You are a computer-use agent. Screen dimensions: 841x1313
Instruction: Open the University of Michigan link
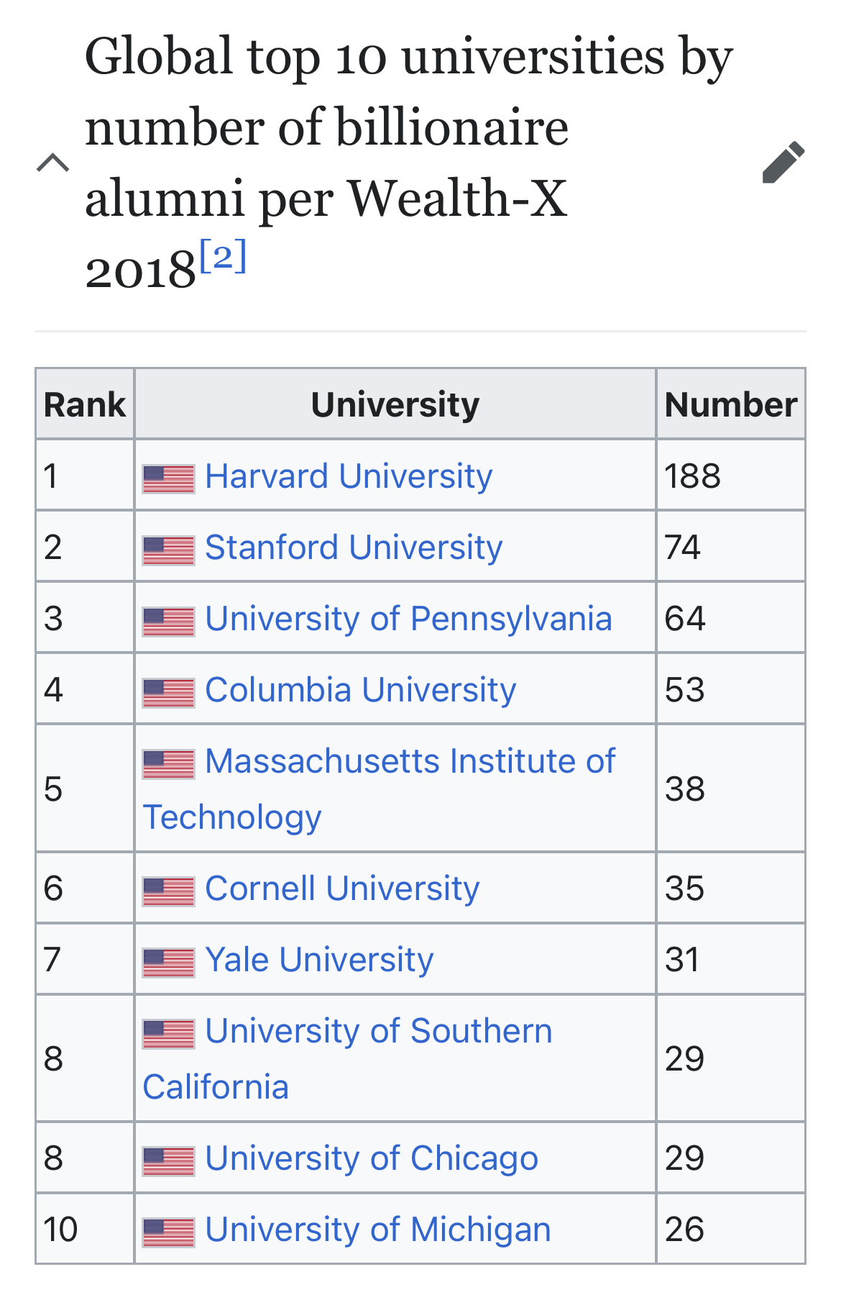tap(378, 1230)
